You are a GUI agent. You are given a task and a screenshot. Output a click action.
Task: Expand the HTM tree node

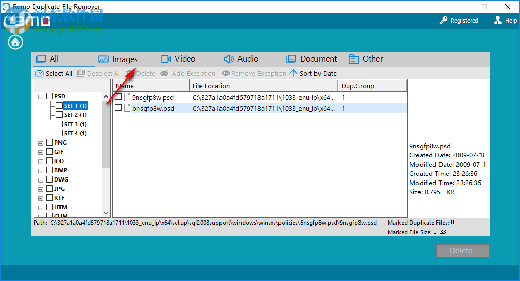[41, 208]
